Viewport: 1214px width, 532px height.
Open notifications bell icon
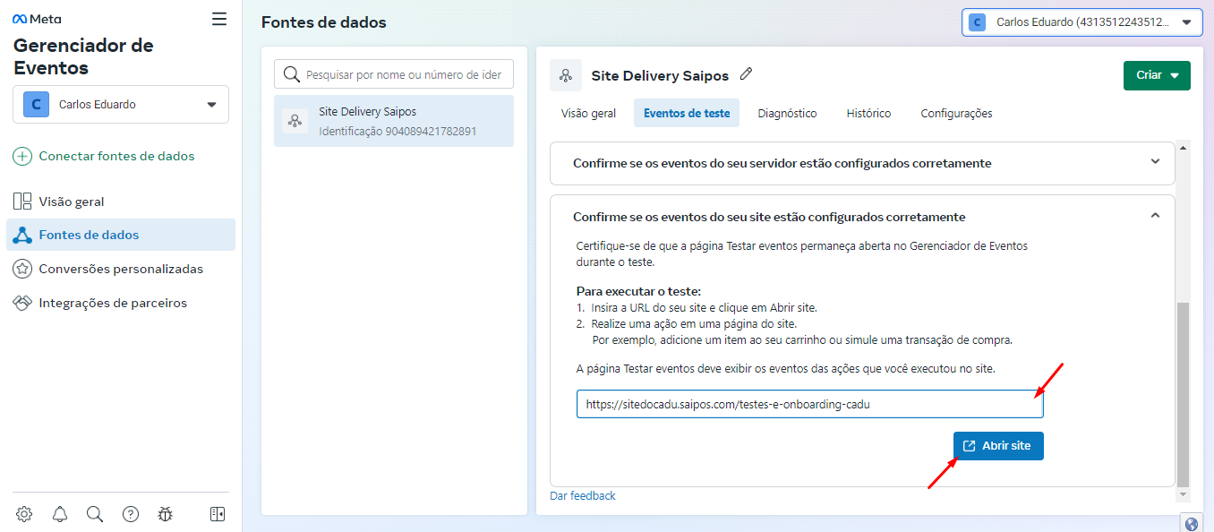[x=60, y=514]
